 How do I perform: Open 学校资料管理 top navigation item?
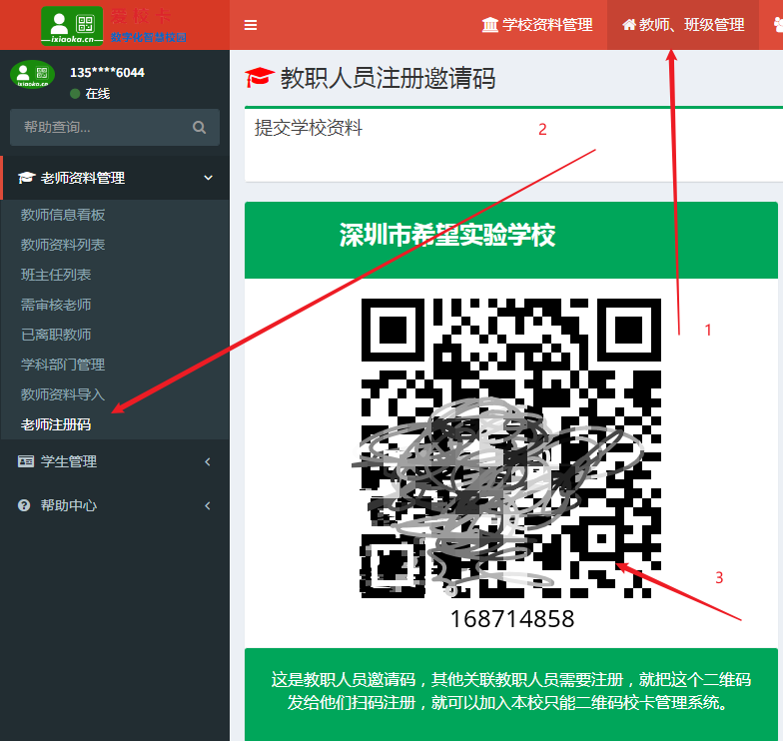[537, 24]
